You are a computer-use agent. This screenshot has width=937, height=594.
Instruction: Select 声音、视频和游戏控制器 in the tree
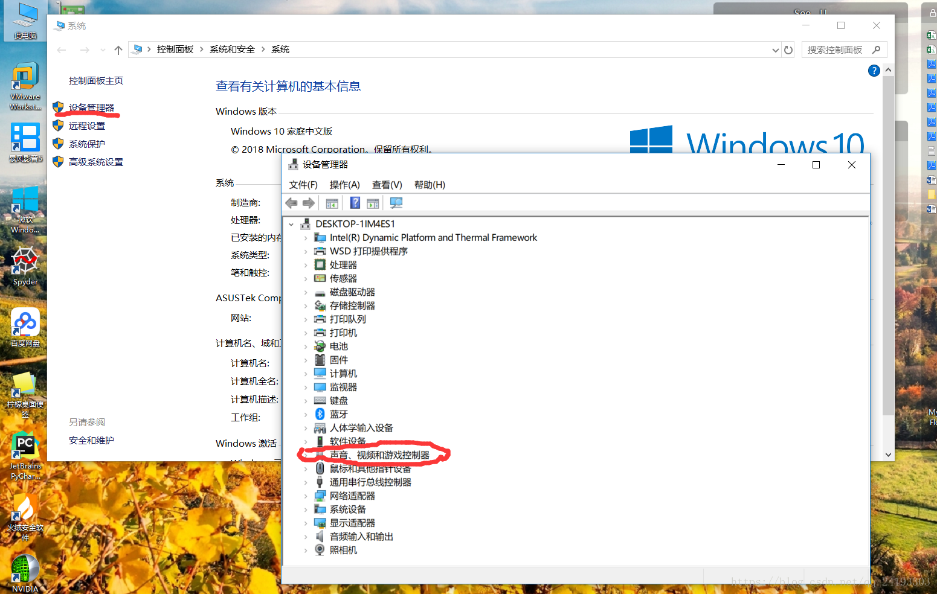pos(379,455)
